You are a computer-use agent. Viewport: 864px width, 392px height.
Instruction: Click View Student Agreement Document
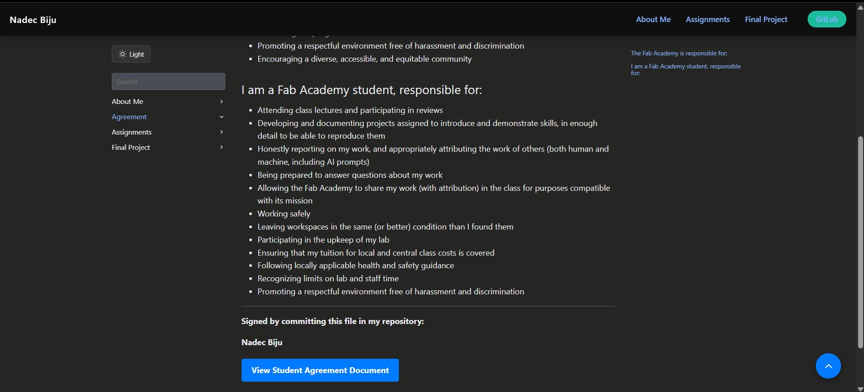[320, 370]
